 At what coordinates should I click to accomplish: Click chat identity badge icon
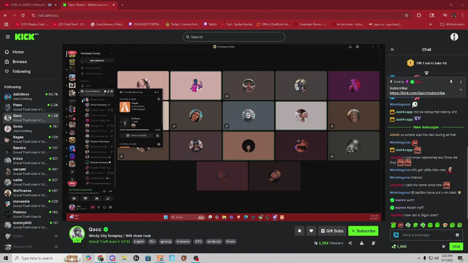tap(396, 235)
